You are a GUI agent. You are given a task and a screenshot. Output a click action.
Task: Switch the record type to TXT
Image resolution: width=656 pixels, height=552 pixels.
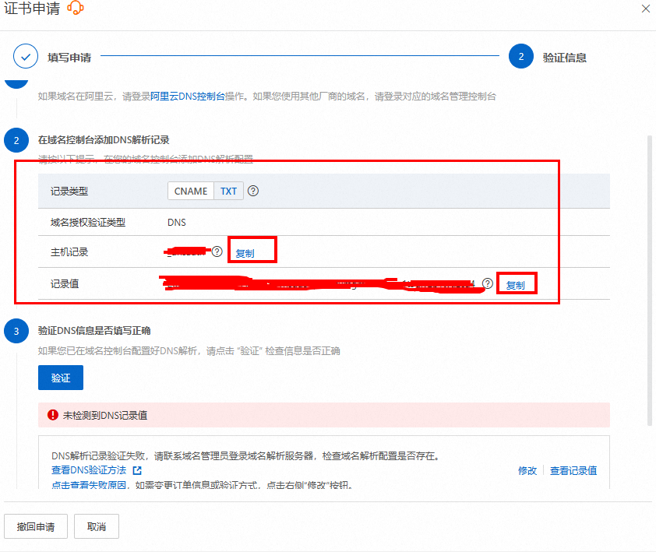point(228,191)
